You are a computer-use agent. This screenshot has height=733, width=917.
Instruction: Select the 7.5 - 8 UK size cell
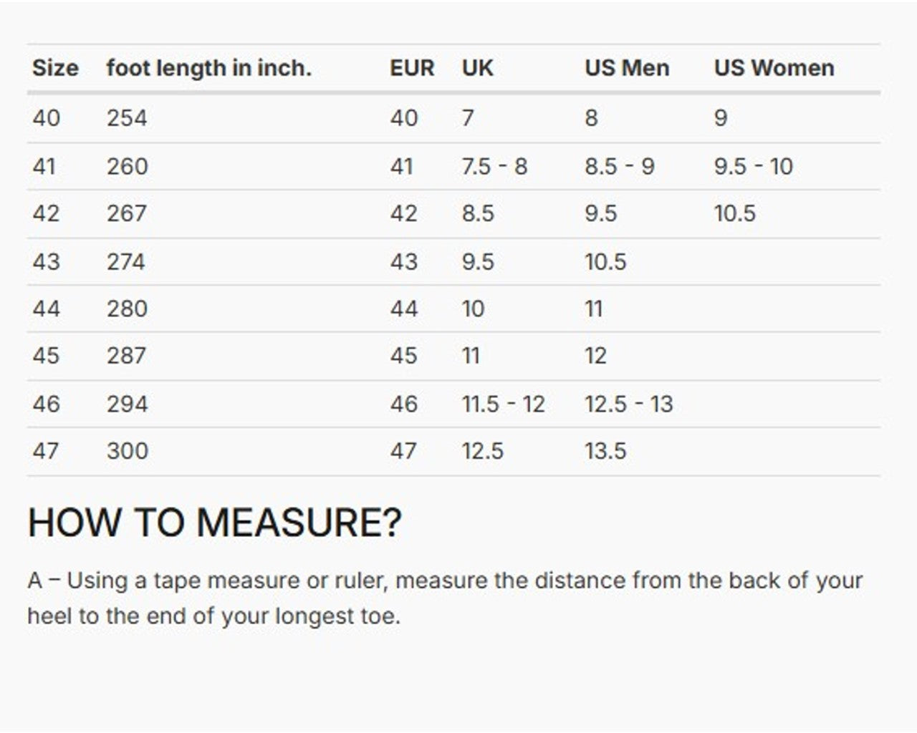[494, 166]
